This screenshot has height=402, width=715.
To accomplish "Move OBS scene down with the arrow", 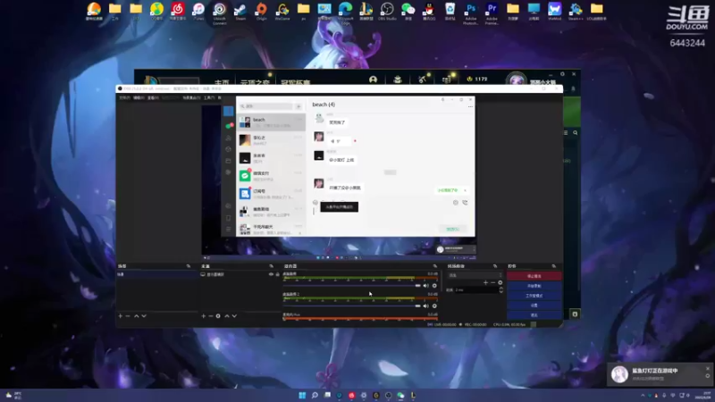I will [x=144, y=316].
